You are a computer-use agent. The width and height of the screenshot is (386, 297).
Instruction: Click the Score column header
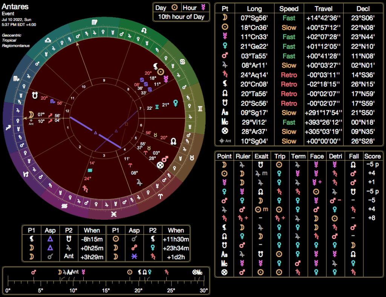click(372, 156)
